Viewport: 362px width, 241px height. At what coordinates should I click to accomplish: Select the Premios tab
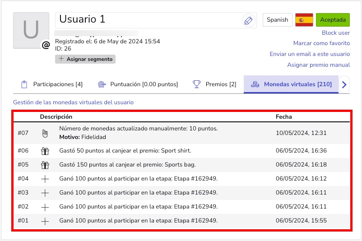tap(214, 84)
